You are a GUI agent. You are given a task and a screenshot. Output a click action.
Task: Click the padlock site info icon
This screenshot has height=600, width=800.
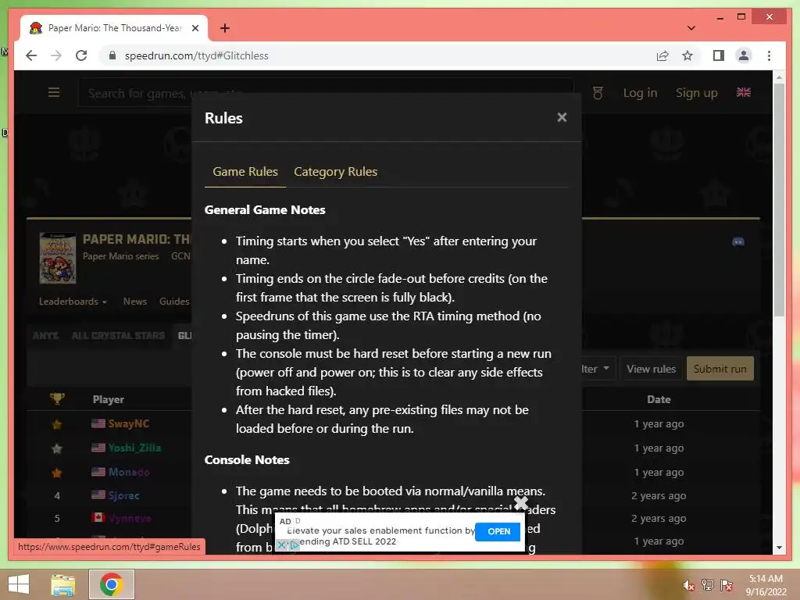pyautogui.click(x=112, y=55)
